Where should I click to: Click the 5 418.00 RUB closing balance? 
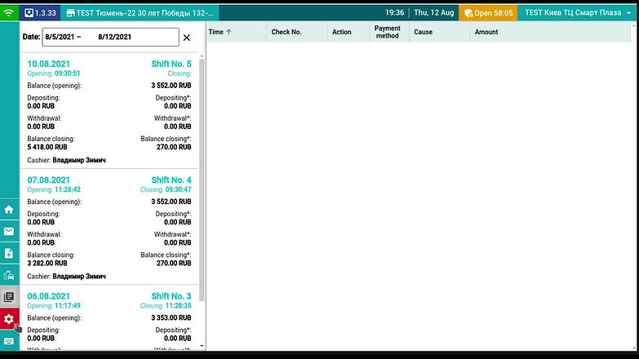47,147
